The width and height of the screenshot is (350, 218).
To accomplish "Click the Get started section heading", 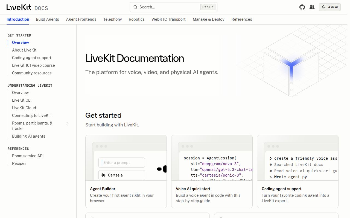I will tap(103, 115).
